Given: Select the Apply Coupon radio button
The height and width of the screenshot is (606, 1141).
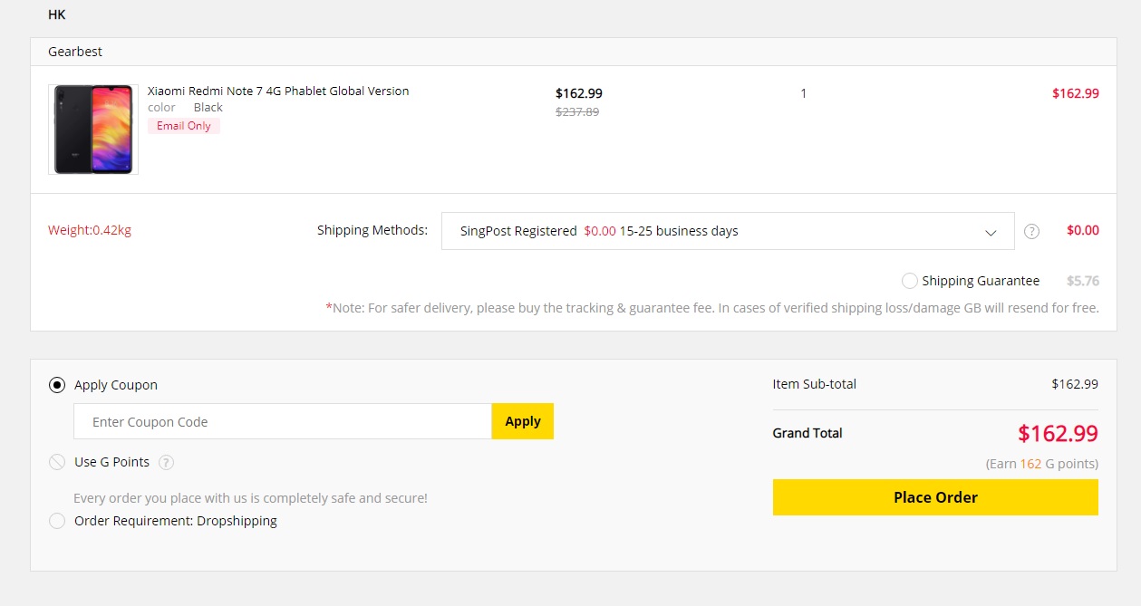Looking at the screenshot, I should [x=57, y=385].
